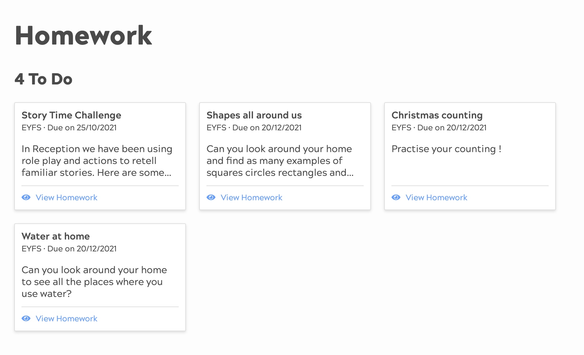Image resolution: width=584 pixels, height=355 pixels.
Task: Click the 4 To Do section heading
Action: [43, 79]
